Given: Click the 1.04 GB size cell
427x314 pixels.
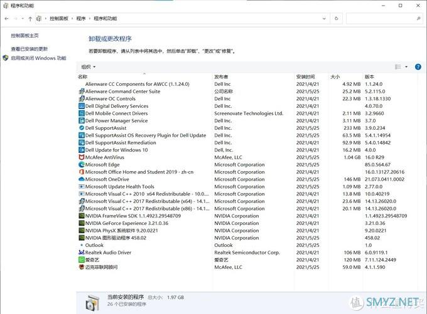Looking at the screenshot, I should point(352,157).
